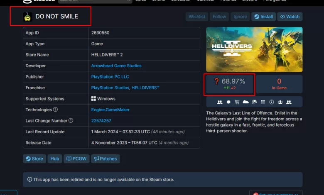This screenshot has height=195, width=324.
Task: Click the 0 In-Game counter box
Action: pyautogui.click(x=279, y=84)
